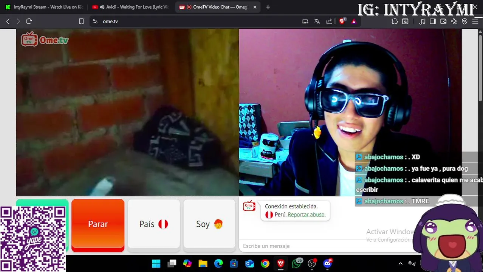The height and width of the screenshot is (272, 483).
Task: Open a new browser tab
Action: point(268,7)
